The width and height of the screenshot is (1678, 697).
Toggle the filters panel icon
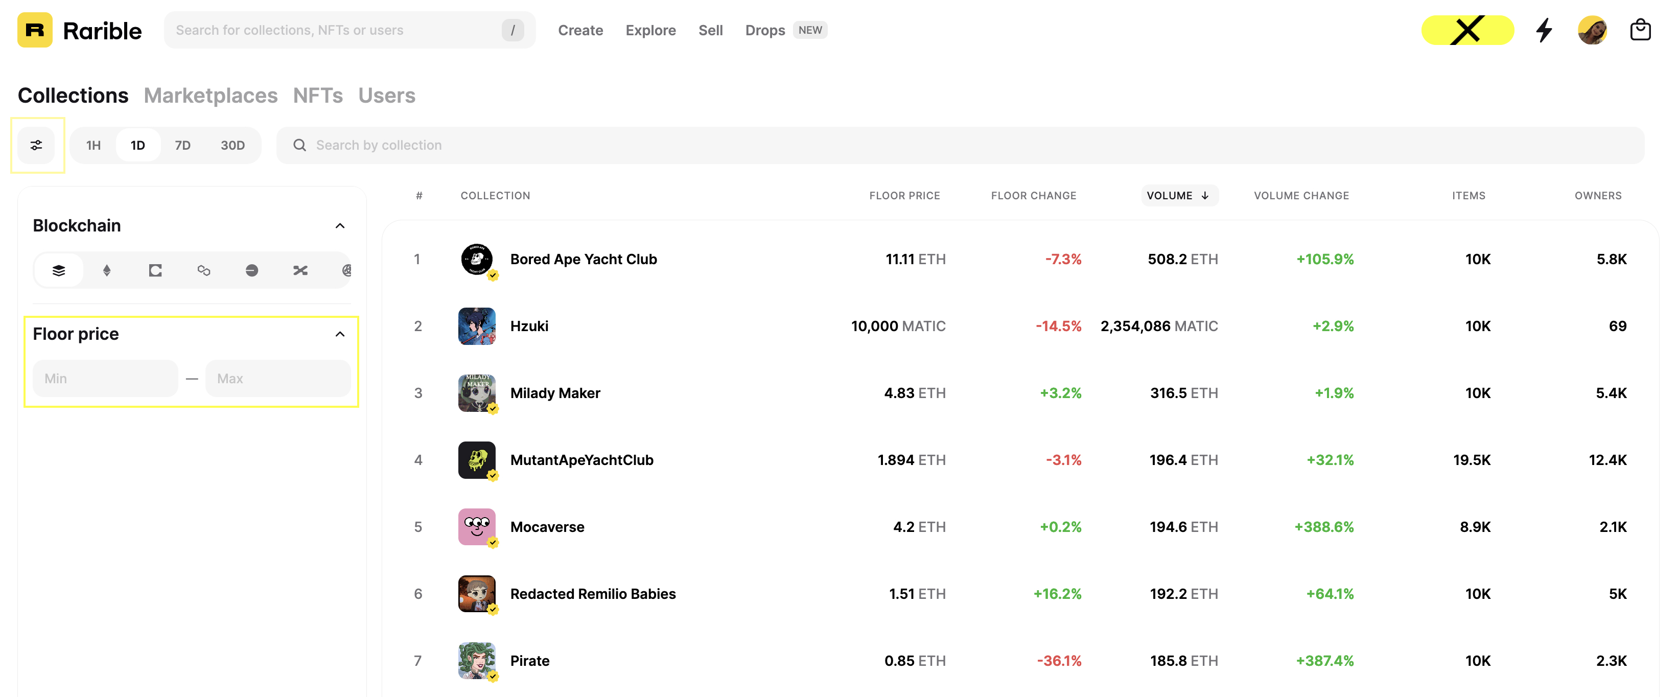click(x=36, y=145)
